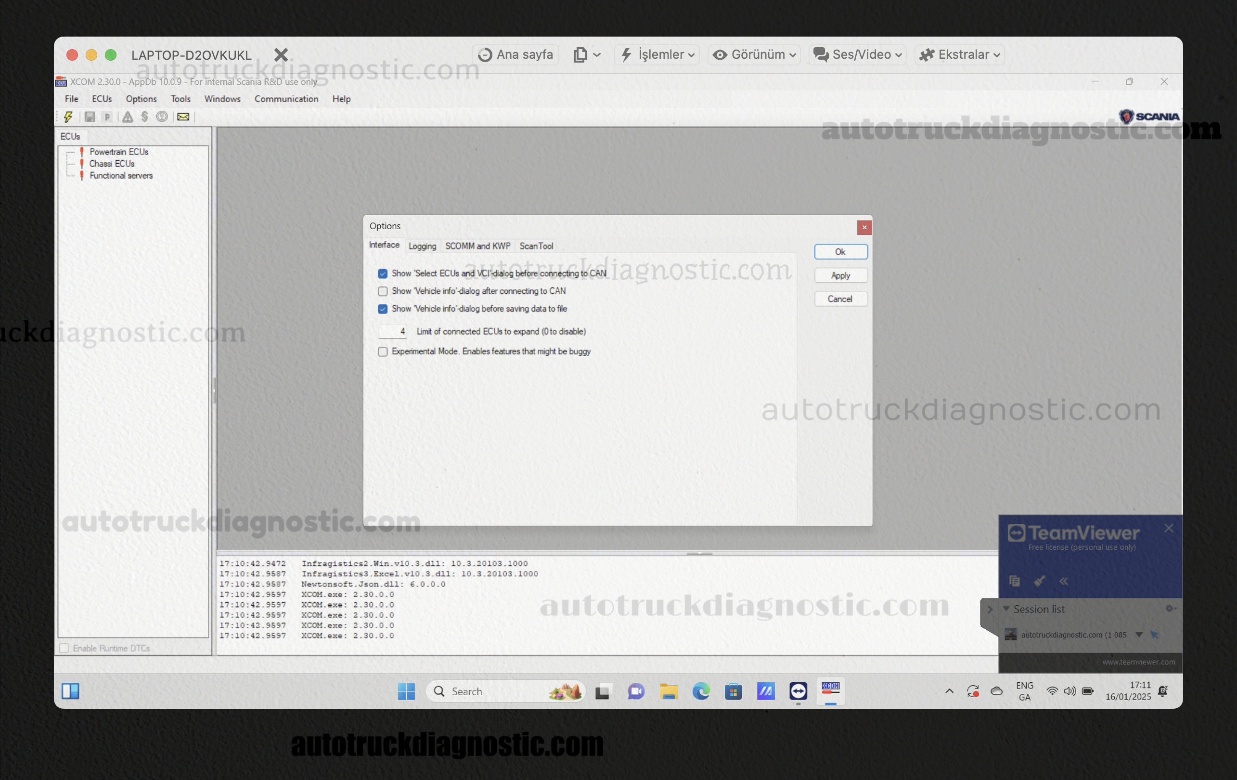
Task: Click the envelope mail toolbar icon
Action: click(183, 117)
